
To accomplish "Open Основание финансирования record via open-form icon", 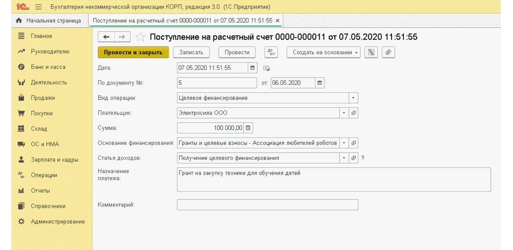I will (353, 143).
